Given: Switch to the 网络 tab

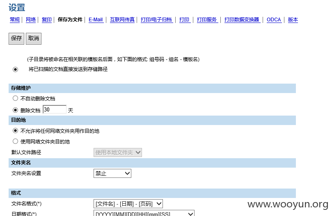Looking at the screenshot, I should [31, 20].
